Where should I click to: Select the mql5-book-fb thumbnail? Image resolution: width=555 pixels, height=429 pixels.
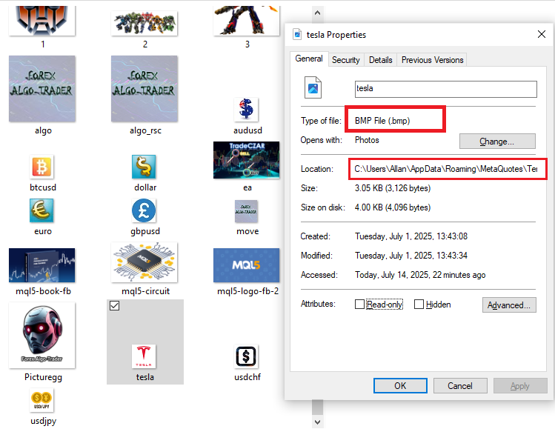point(42,265)
